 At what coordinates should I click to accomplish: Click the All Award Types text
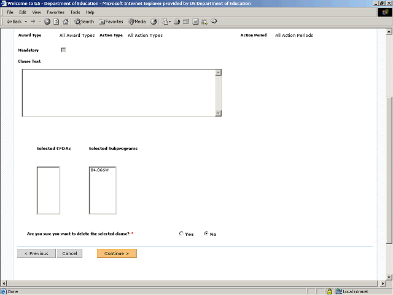point(77,36)
